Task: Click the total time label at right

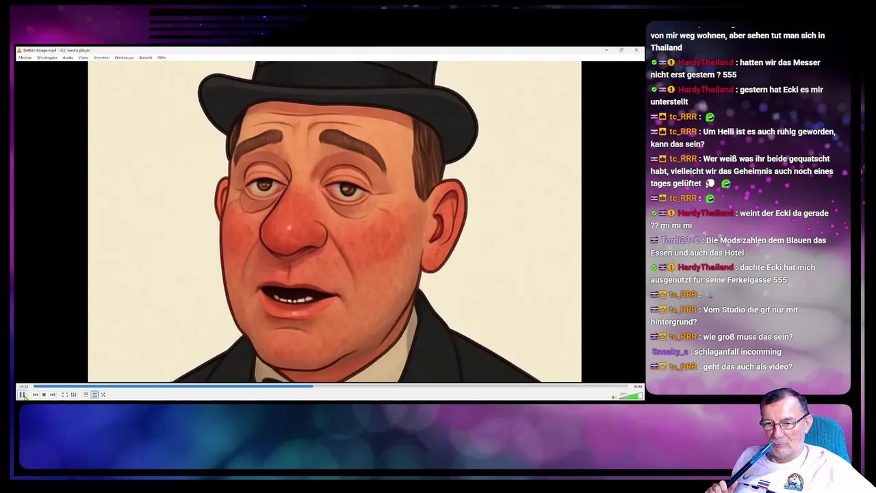Action: (638, 386)
